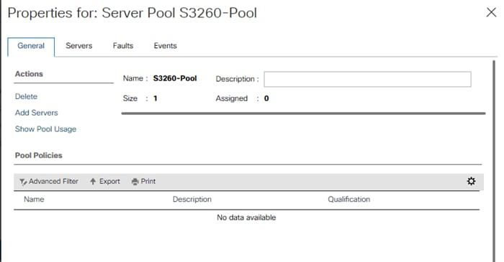
Task: Open the Faults tab
Action: pos(123,46)
